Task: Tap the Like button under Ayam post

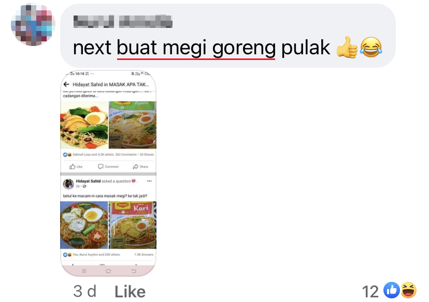Action: (x=76, y=167)
